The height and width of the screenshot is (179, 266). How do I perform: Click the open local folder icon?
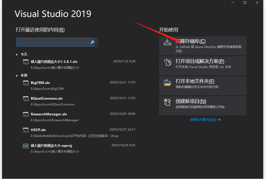point(167,82)
